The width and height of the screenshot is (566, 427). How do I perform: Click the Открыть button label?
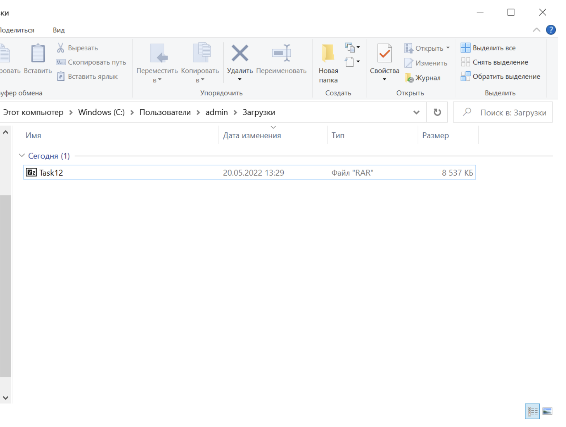429,48
